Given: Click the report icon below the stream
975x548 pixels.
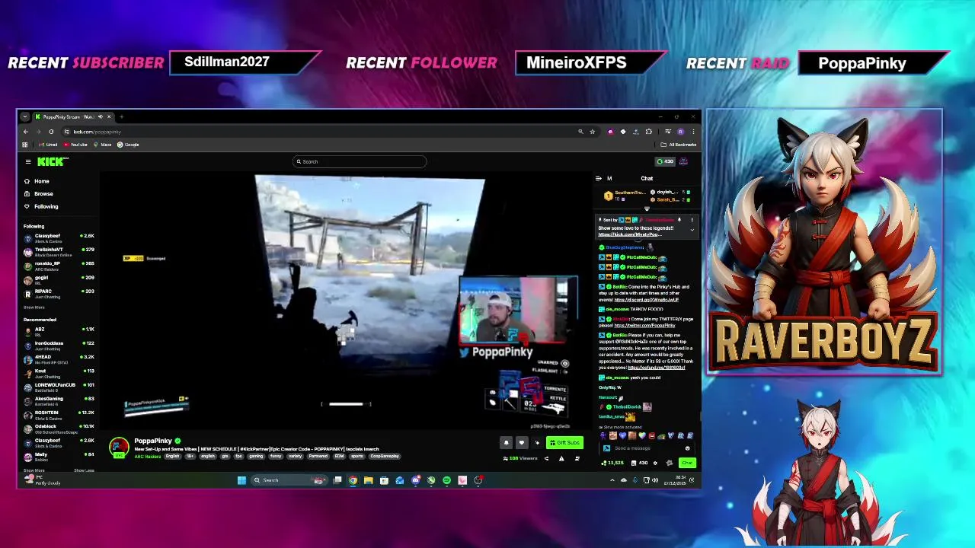Looking at the screenshot, I should coord(561,458).
